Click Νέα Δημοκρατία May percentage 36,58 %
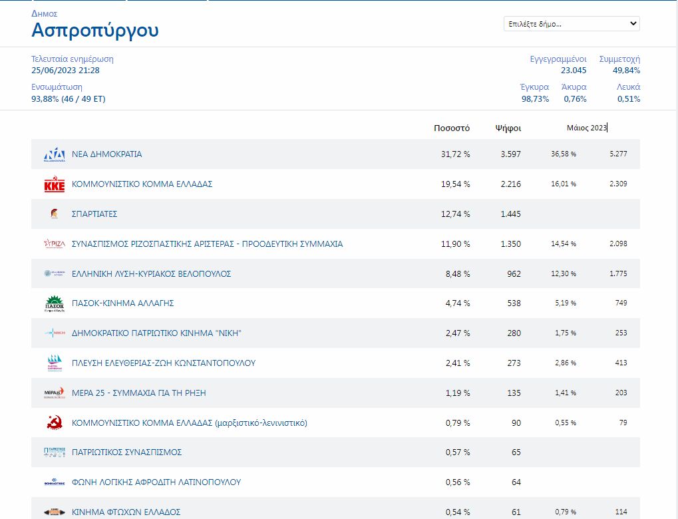The height and width of the screenshot is (519, 678). coord(564,154)
